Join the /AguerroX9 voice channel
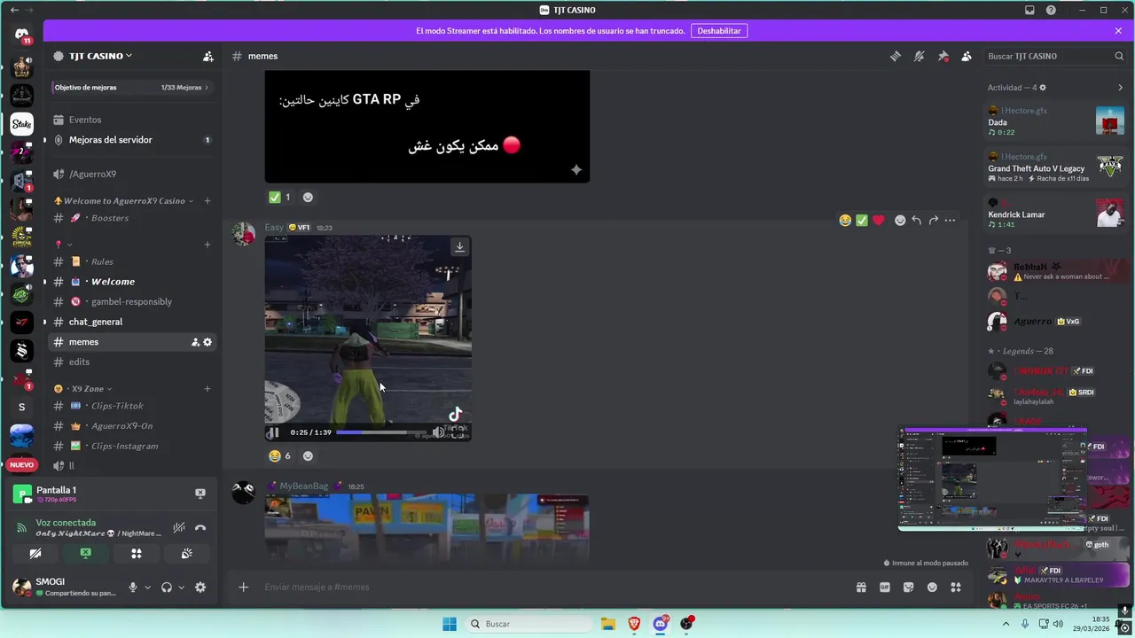This screenshot has height=638, width=1135. coord(131,175)
